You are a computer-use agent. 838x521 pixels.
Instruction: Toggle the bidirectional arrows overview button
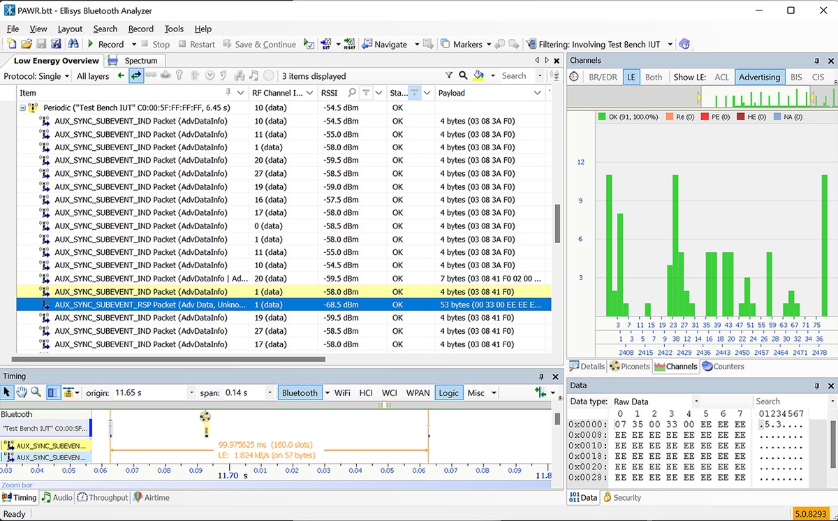(136, 75)
